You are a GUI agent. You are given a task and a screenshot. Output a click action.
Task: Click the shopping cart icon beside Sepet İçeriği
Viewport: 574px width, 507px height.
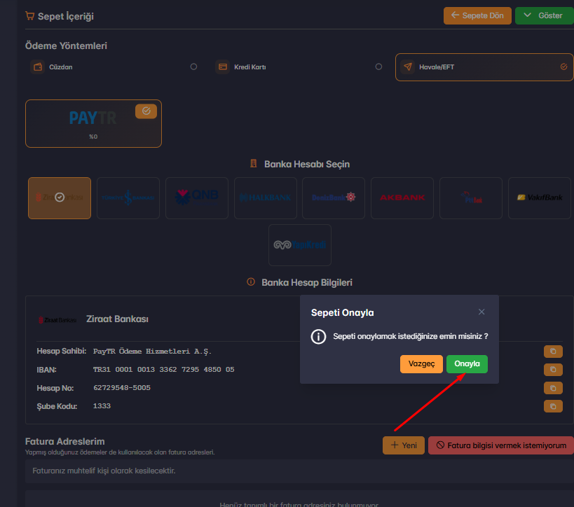point(29,15)
